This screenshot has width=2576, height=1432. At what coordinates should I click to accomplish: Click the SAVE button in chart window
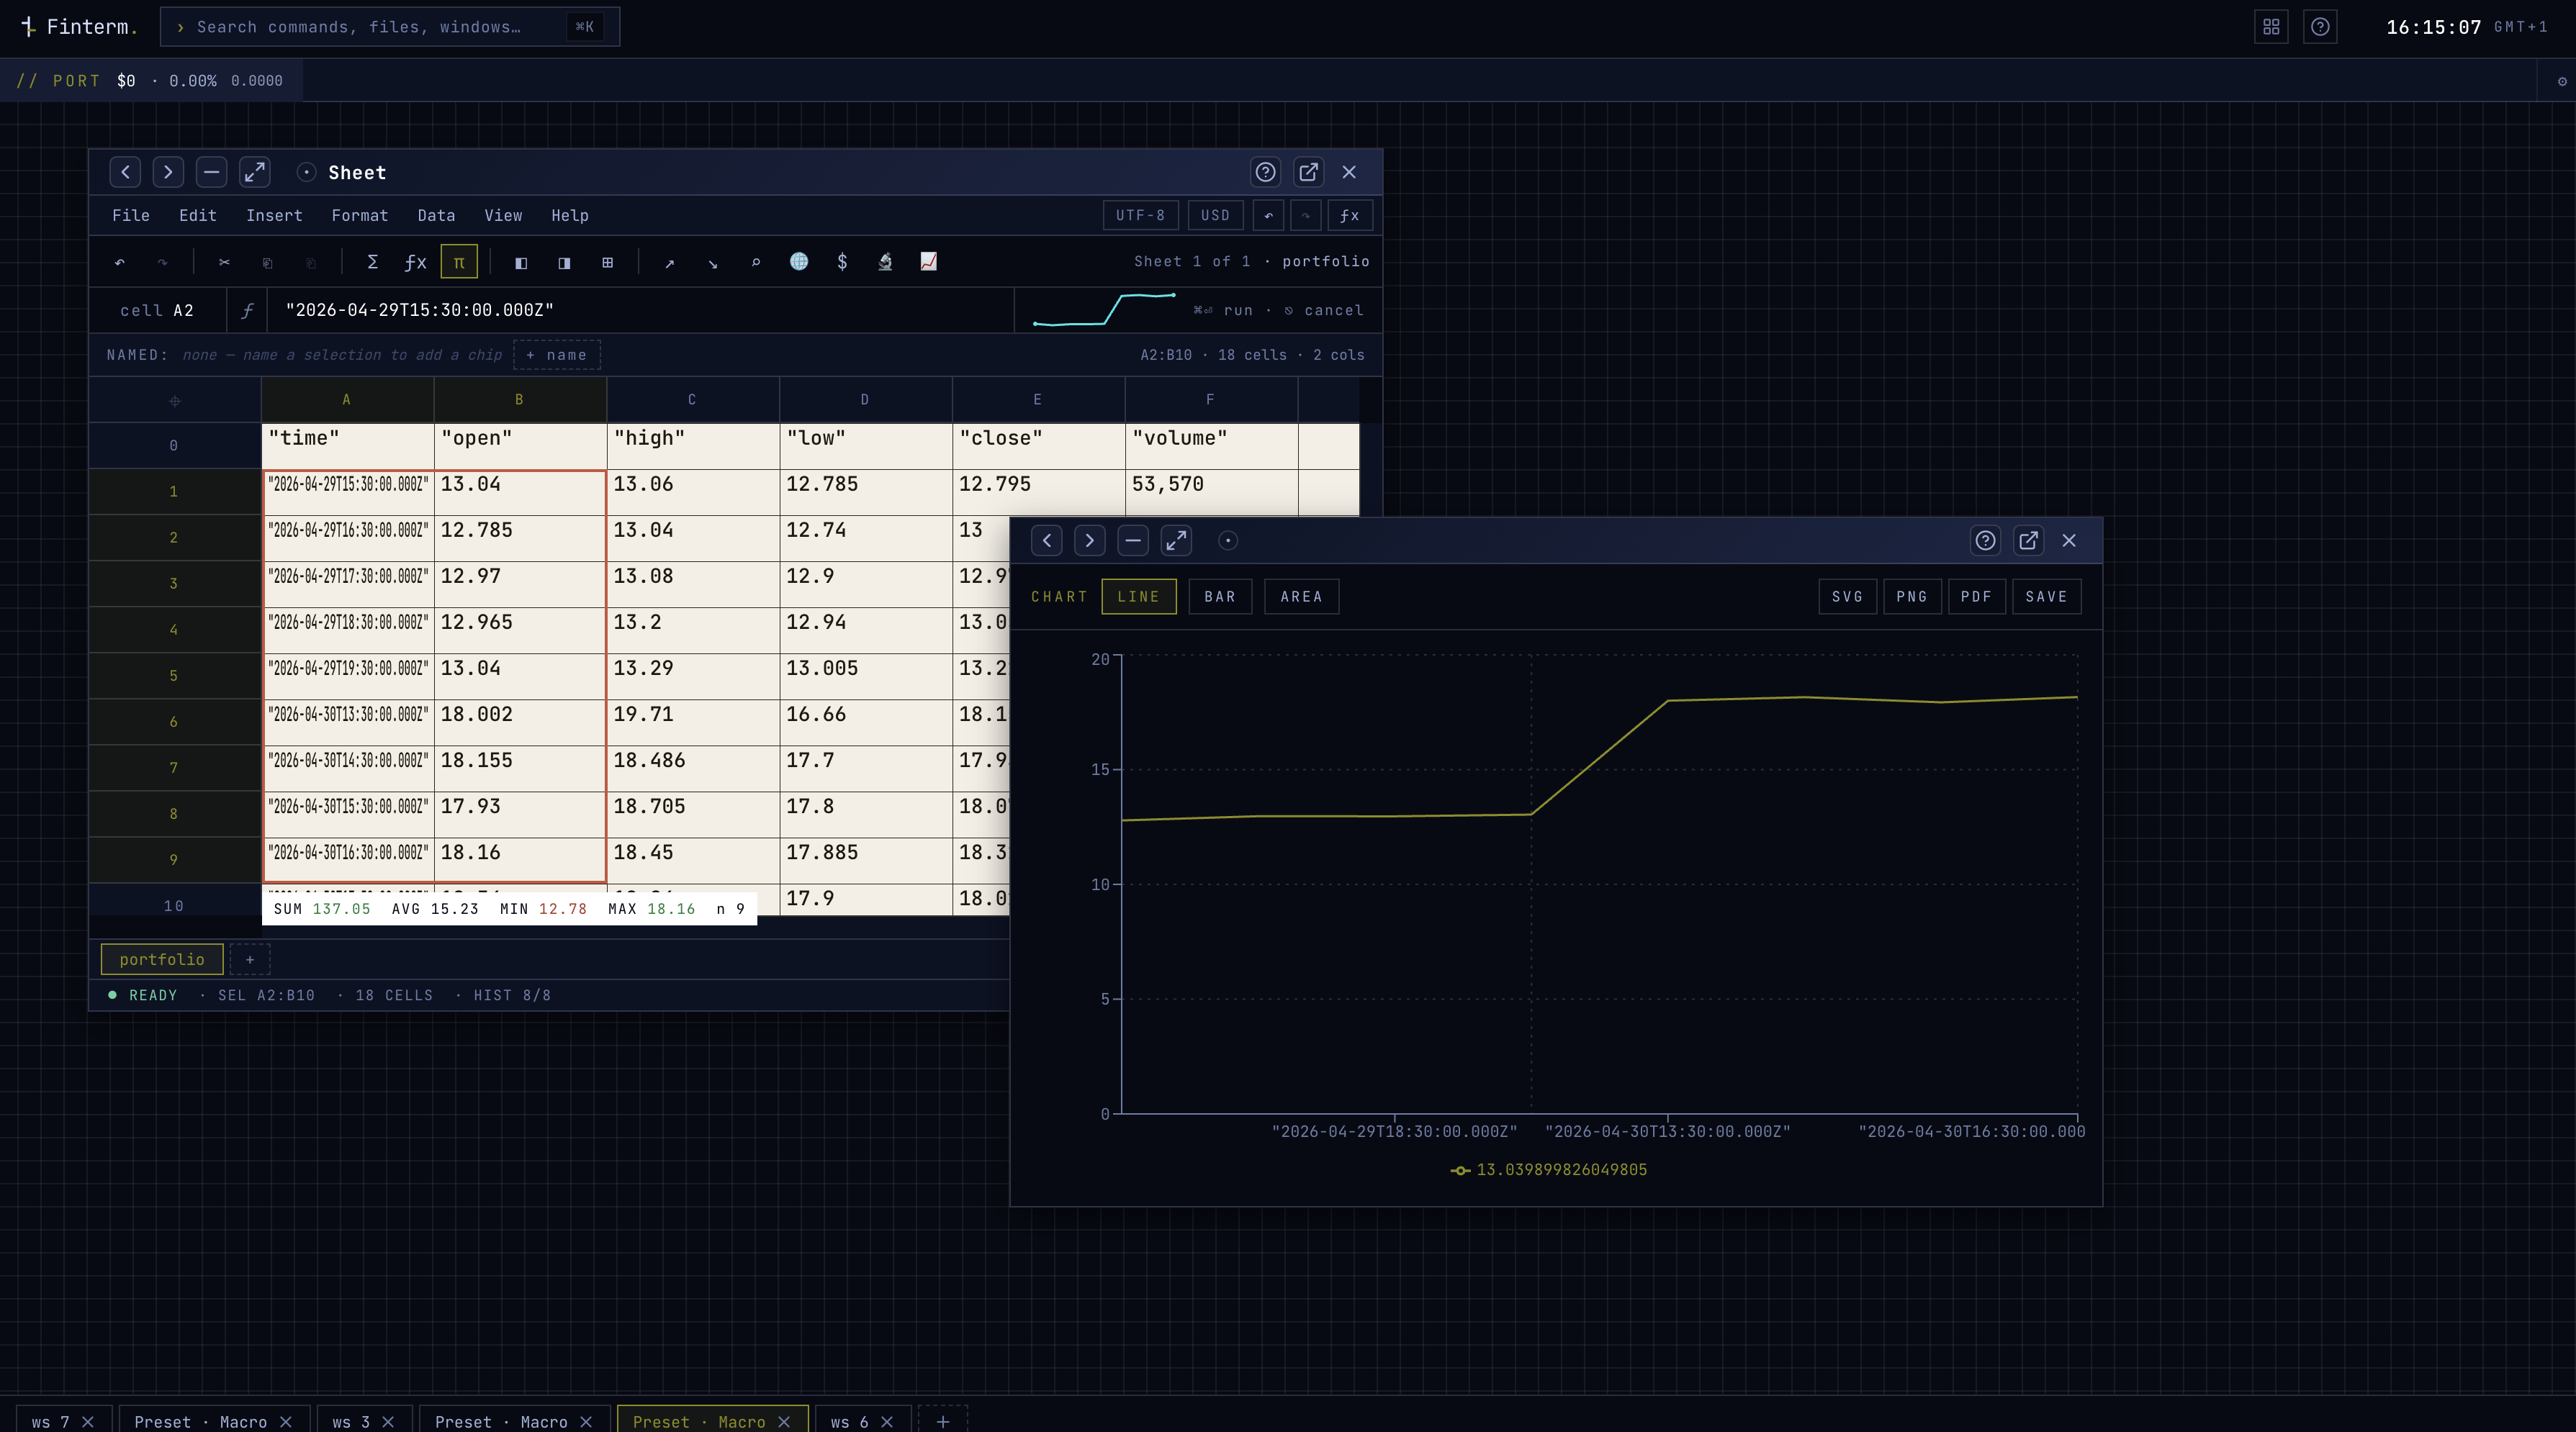point(2046,597)
